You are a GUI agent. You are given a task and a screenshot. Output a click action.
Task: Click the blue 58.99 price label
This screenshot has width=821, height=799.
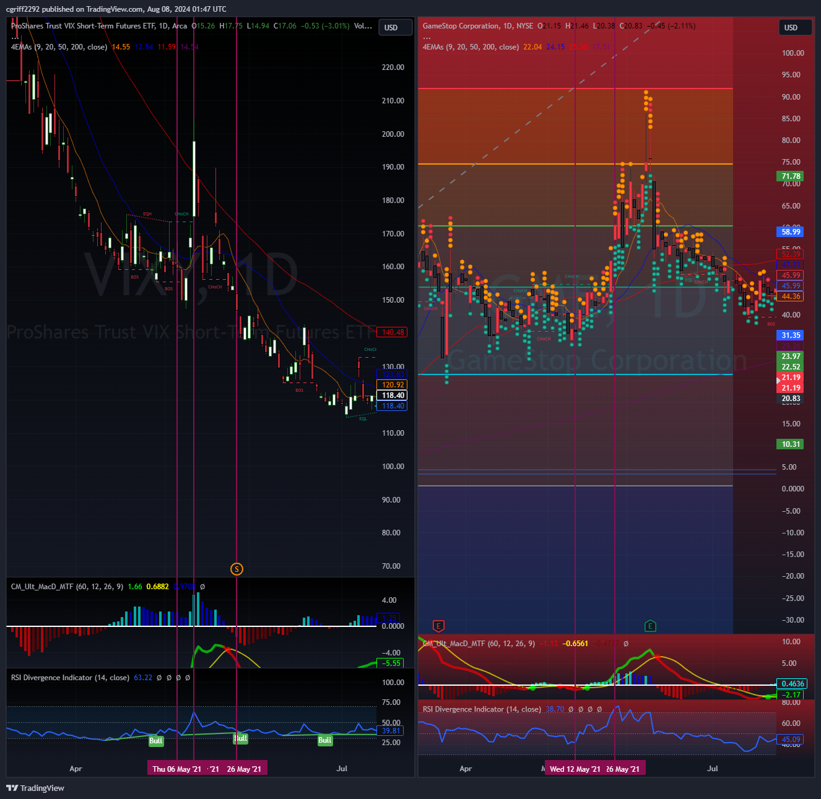click(791, 232)
